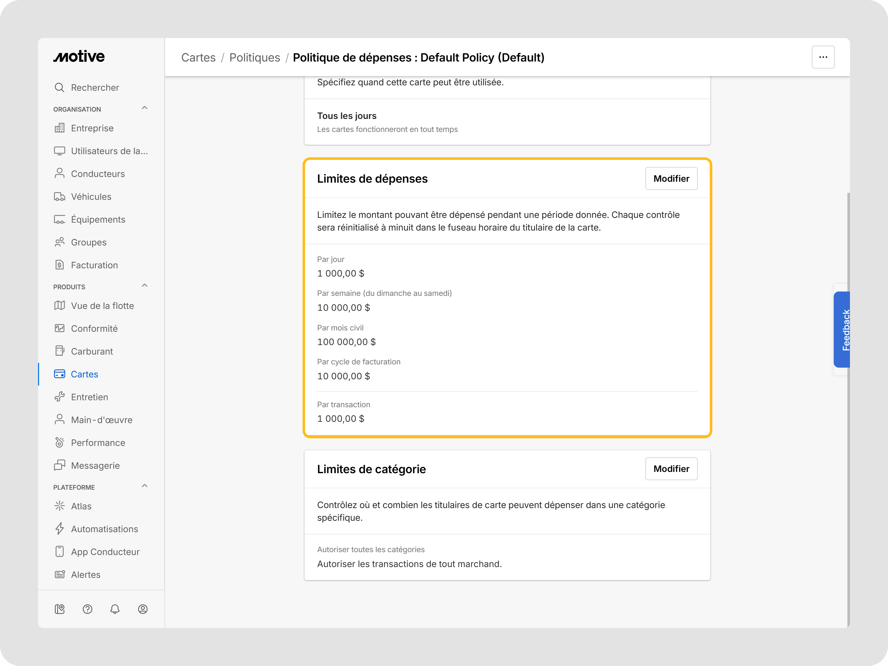888x666 pixels.
Task: Collapse the PRODUITS section
Action: [145, 285]
